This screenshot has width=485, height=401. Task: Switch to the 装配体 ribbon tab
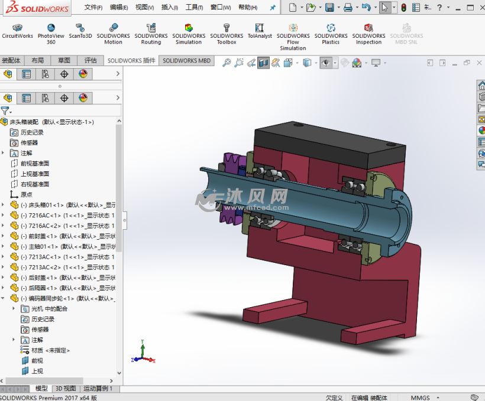coord(11,61)
